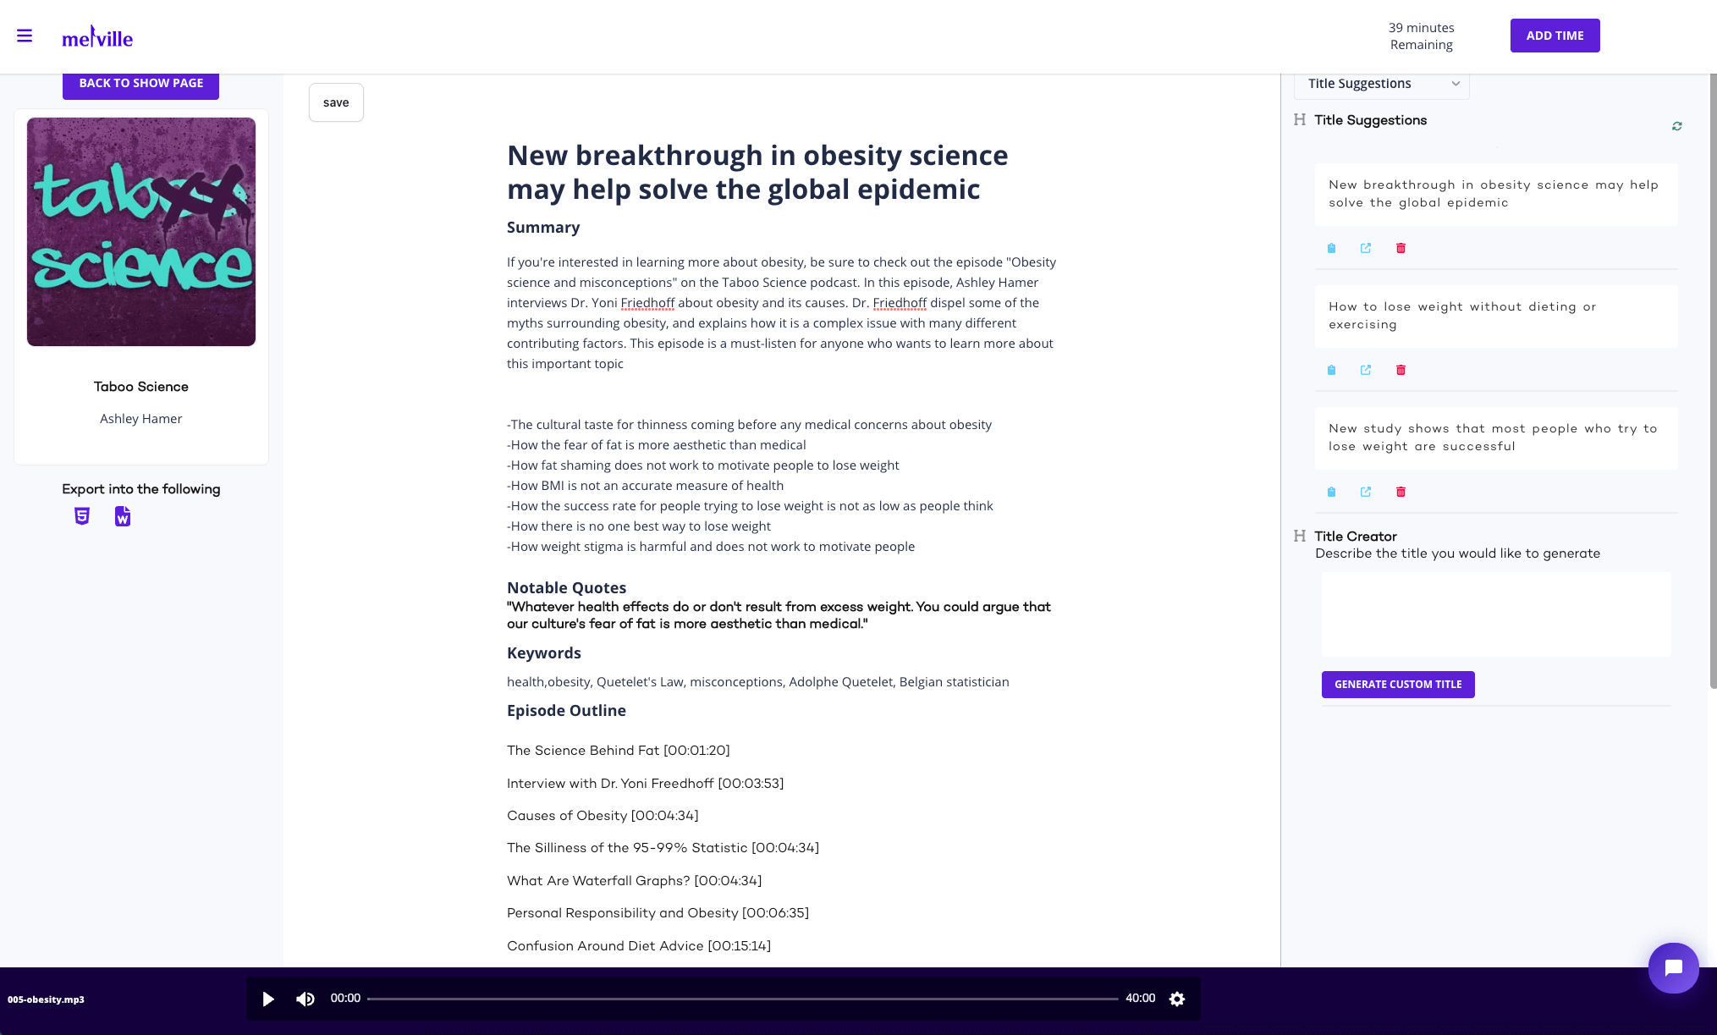
Task: Go BACK TO SHOW PAGE
Action: click(140, 83)
